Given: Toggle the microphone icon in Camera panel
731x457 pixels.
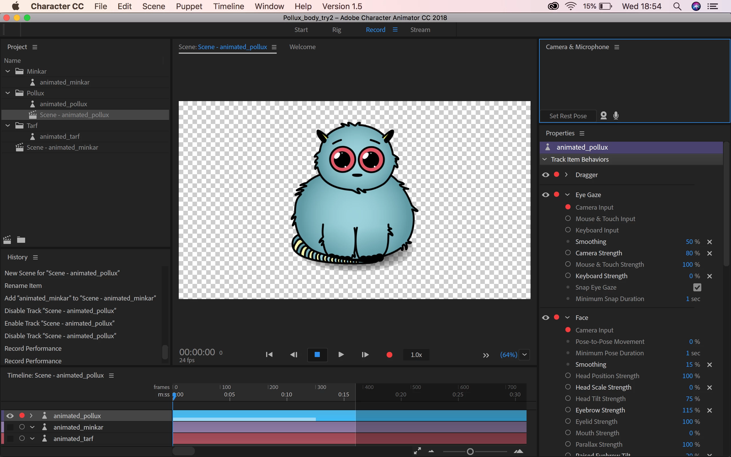Looking at the screenshot, I should [616, 115].
